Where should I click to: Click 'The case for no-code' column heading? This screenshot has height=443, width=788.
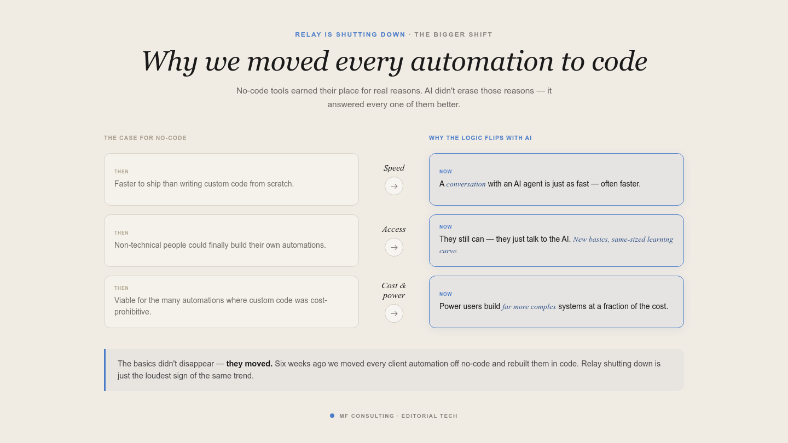(x=146, y=138)
